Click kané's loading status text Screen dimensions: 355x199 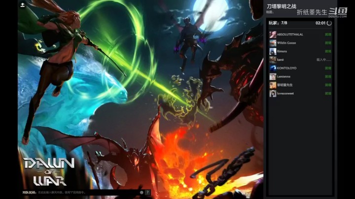click(324, 60)
